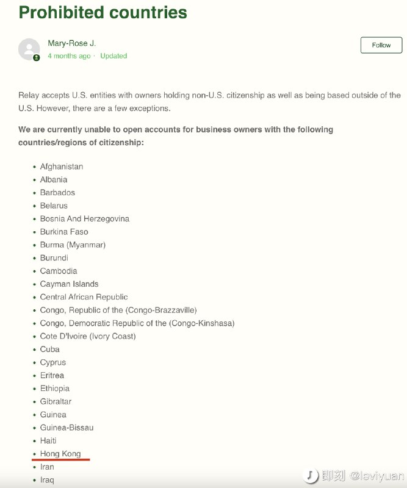Select the Afghanistan list item
Screen dimensions: 407x488
(61, 167)
